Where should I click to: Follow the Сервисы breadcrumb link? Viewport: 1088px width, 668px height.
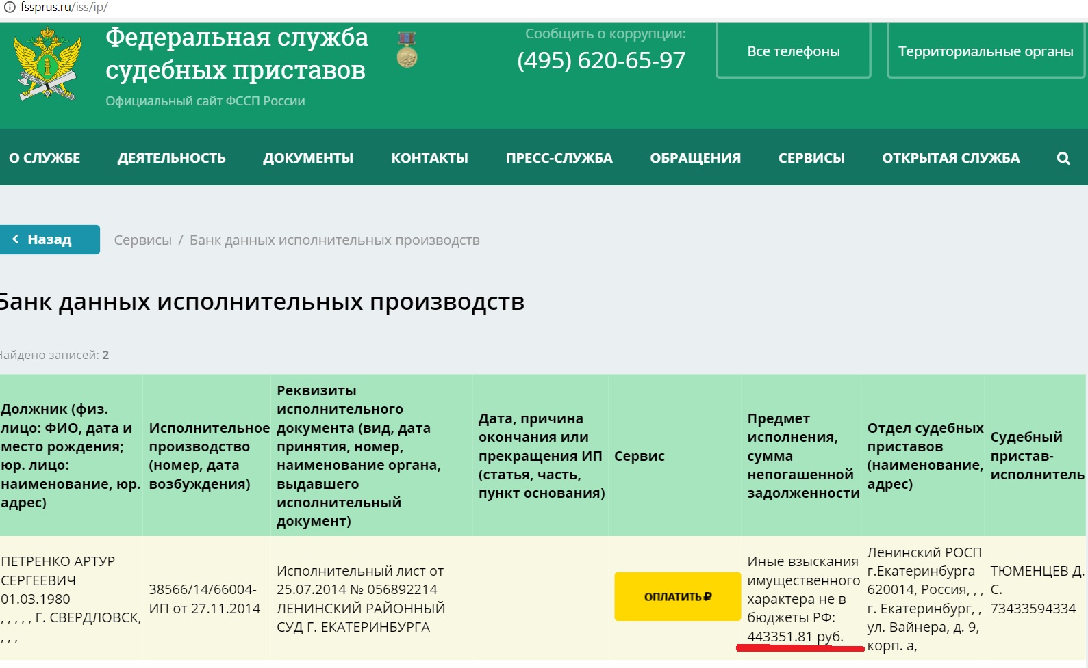(x=142, y=240)
